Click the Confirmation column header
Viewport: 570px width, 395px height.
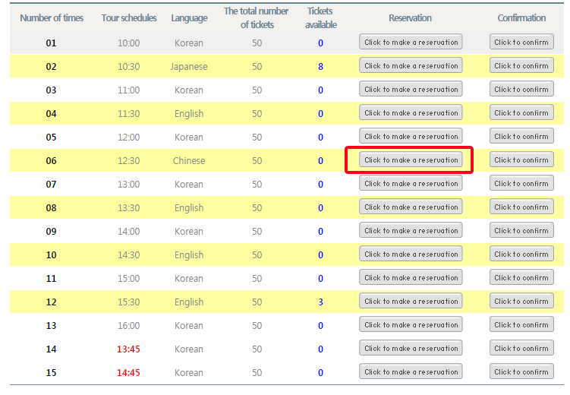[x=521, y=17]
